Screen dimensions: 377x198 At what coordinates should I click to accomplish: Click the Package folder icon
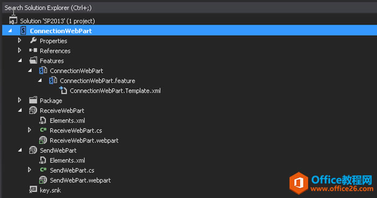click(33, 100)
